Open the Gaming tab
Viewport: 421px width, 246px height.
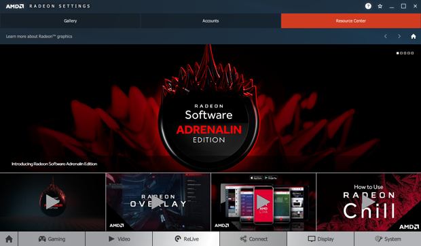click(x=52, y=239)
